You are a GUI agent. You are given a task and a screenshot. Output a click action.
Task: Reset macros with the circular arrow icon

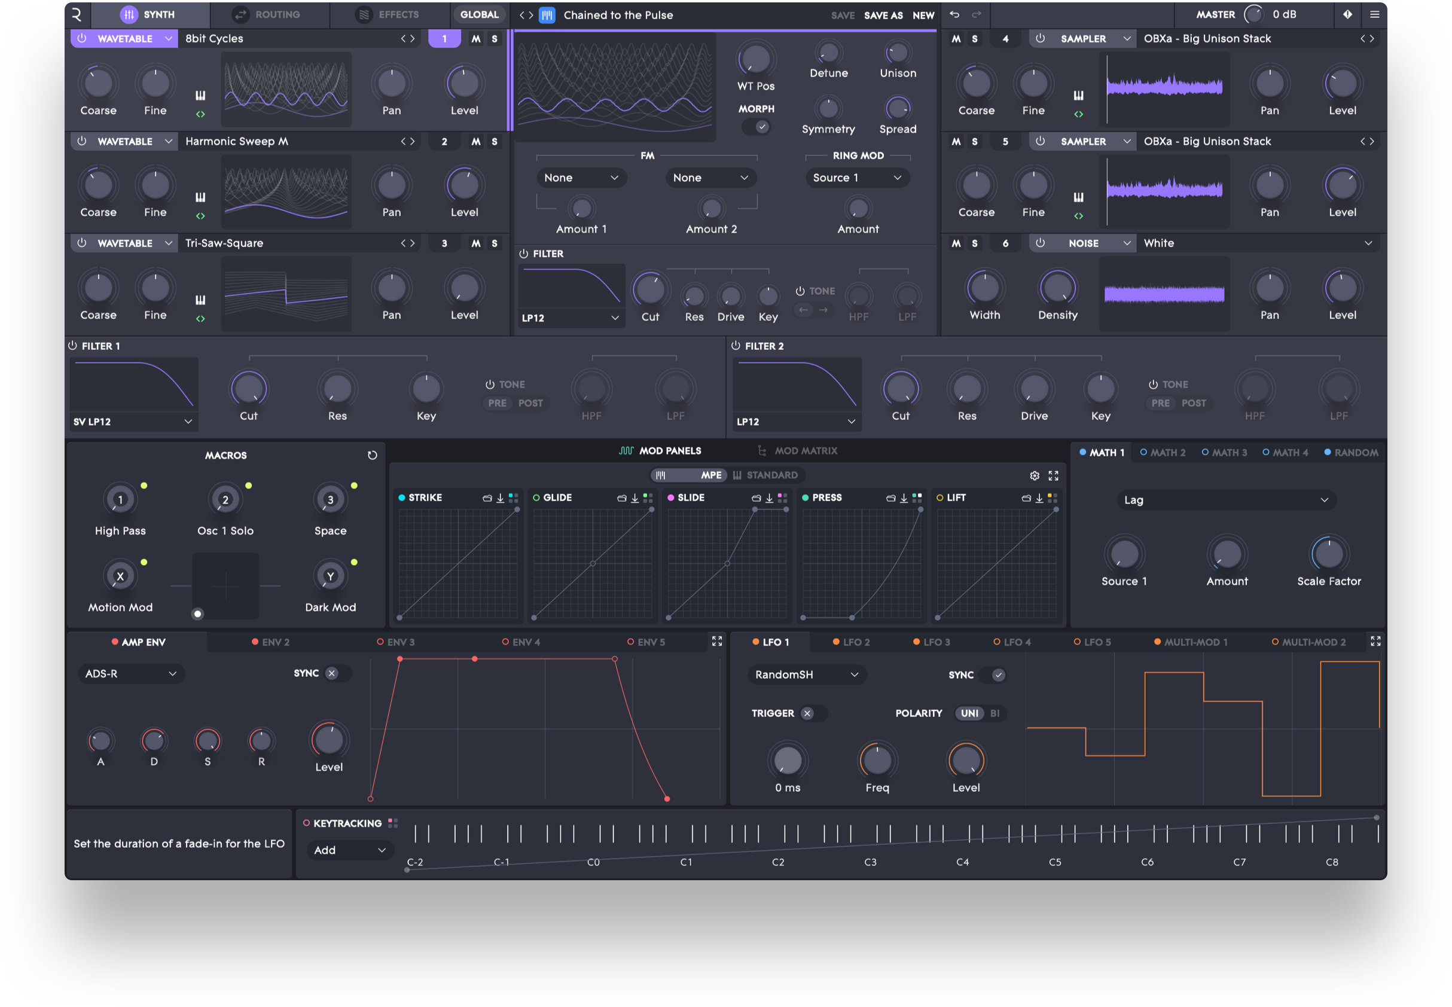[x=373, y=455]
